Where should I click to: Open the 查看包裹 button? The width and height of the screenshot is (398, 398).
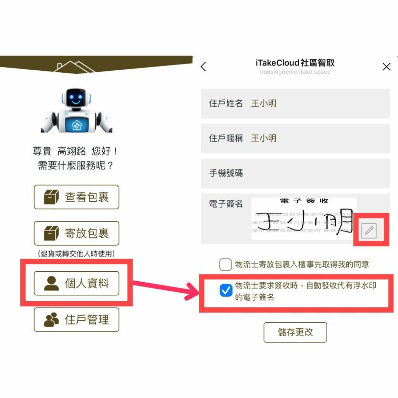click(x=77, y=197)
